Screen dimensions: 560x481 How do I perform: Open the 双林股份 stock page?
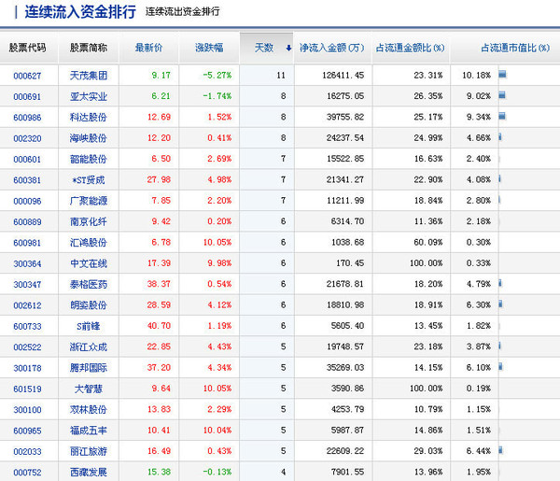pos(89,409)
